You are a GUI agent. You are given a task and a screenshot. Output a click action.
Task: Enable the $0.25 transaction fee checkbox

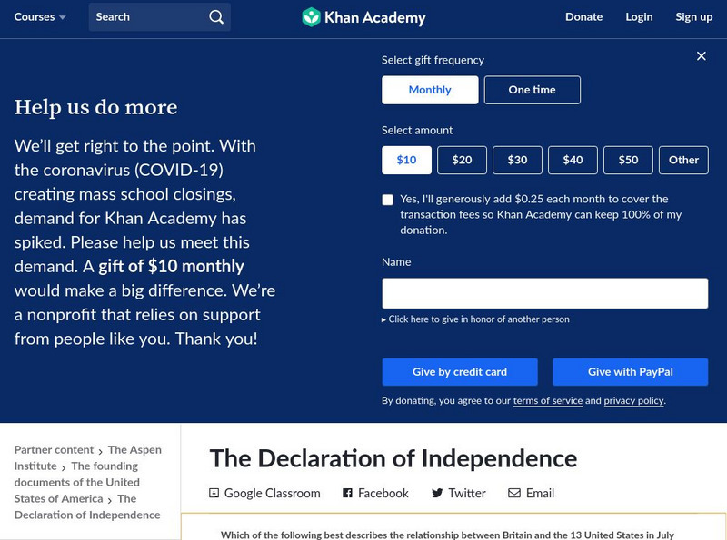tap(389, 199)
